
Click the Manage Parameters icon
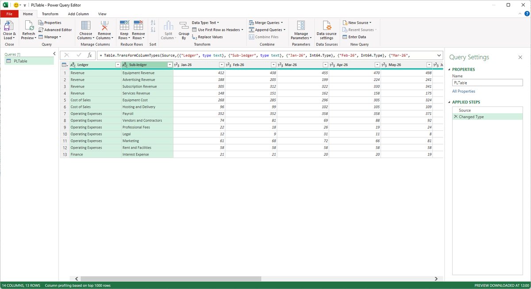pos(301,26)
